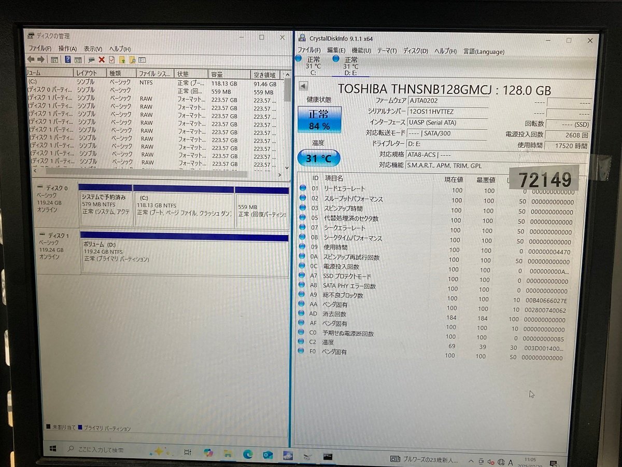The height and width of the screenshot is (467, 622).
Task: Open the Copilot icon in the taskbar
Action: click(208, 452)
